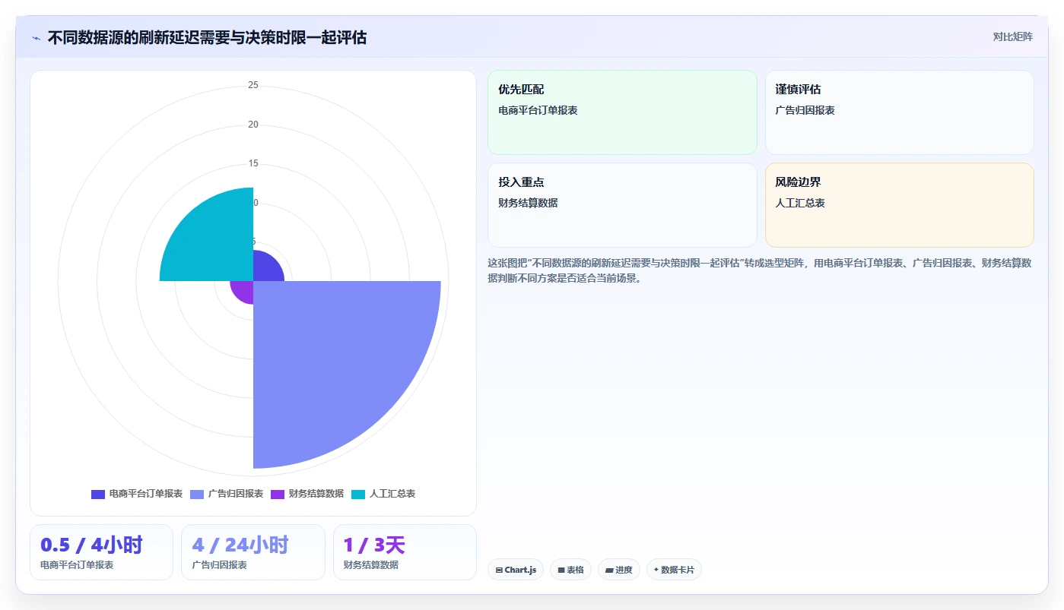Click 广告归因报表 text in 谨慎评估 card
Viewport: 1064px width, 610px height.
click(x=805, y=110)
